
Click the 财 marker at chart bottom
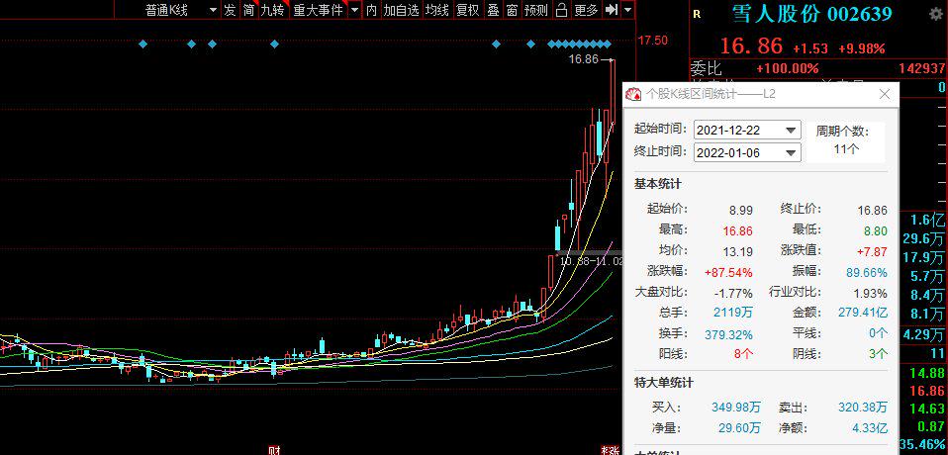274,450
